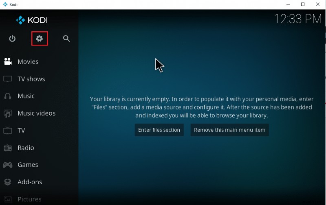The height and width of the screenshot is (205, 326).
Task: Open the TV menu label
Action: click(x=21, y=131)
